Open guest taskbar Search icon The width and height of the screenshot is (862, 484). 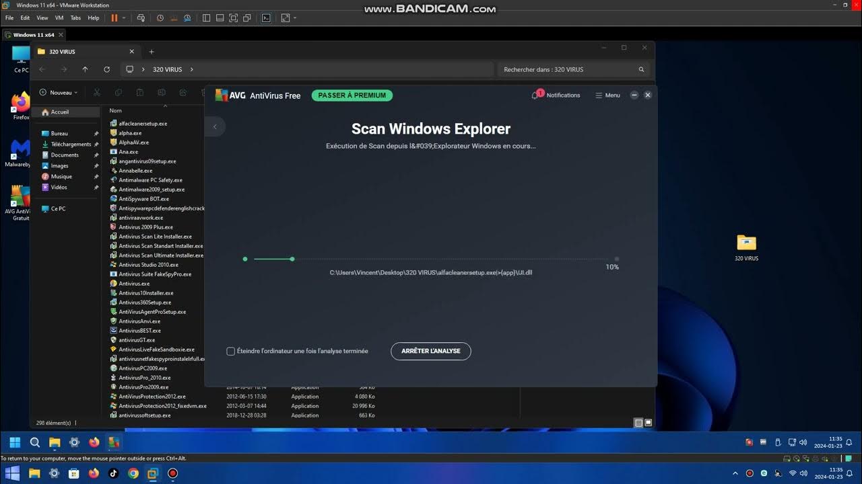pyautogui.click(x=35, y=442)
